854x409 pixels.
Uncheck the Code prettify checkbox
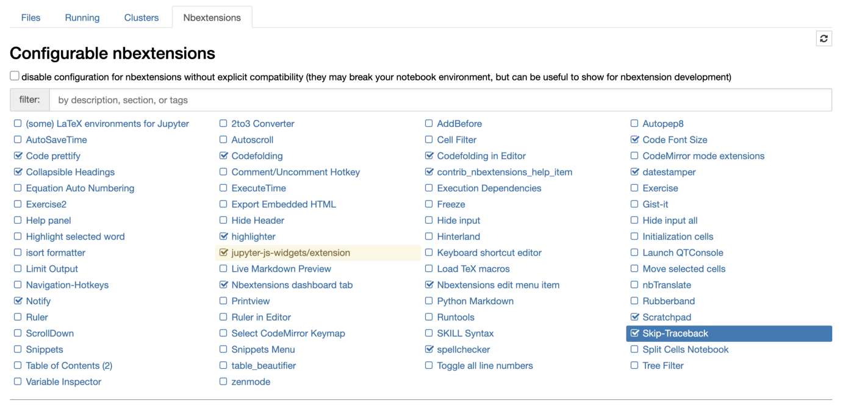click(x=18, y=156)
